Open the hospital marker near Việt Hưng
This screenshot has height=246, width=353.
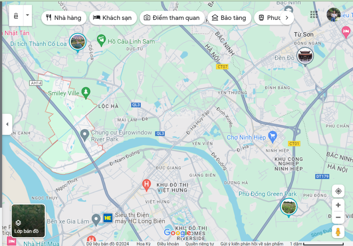coord(147,185)
